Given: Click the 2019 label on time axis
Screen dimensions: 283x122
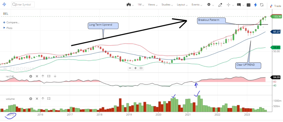Looking at the screenshot, I should click(x=129, y=115).
